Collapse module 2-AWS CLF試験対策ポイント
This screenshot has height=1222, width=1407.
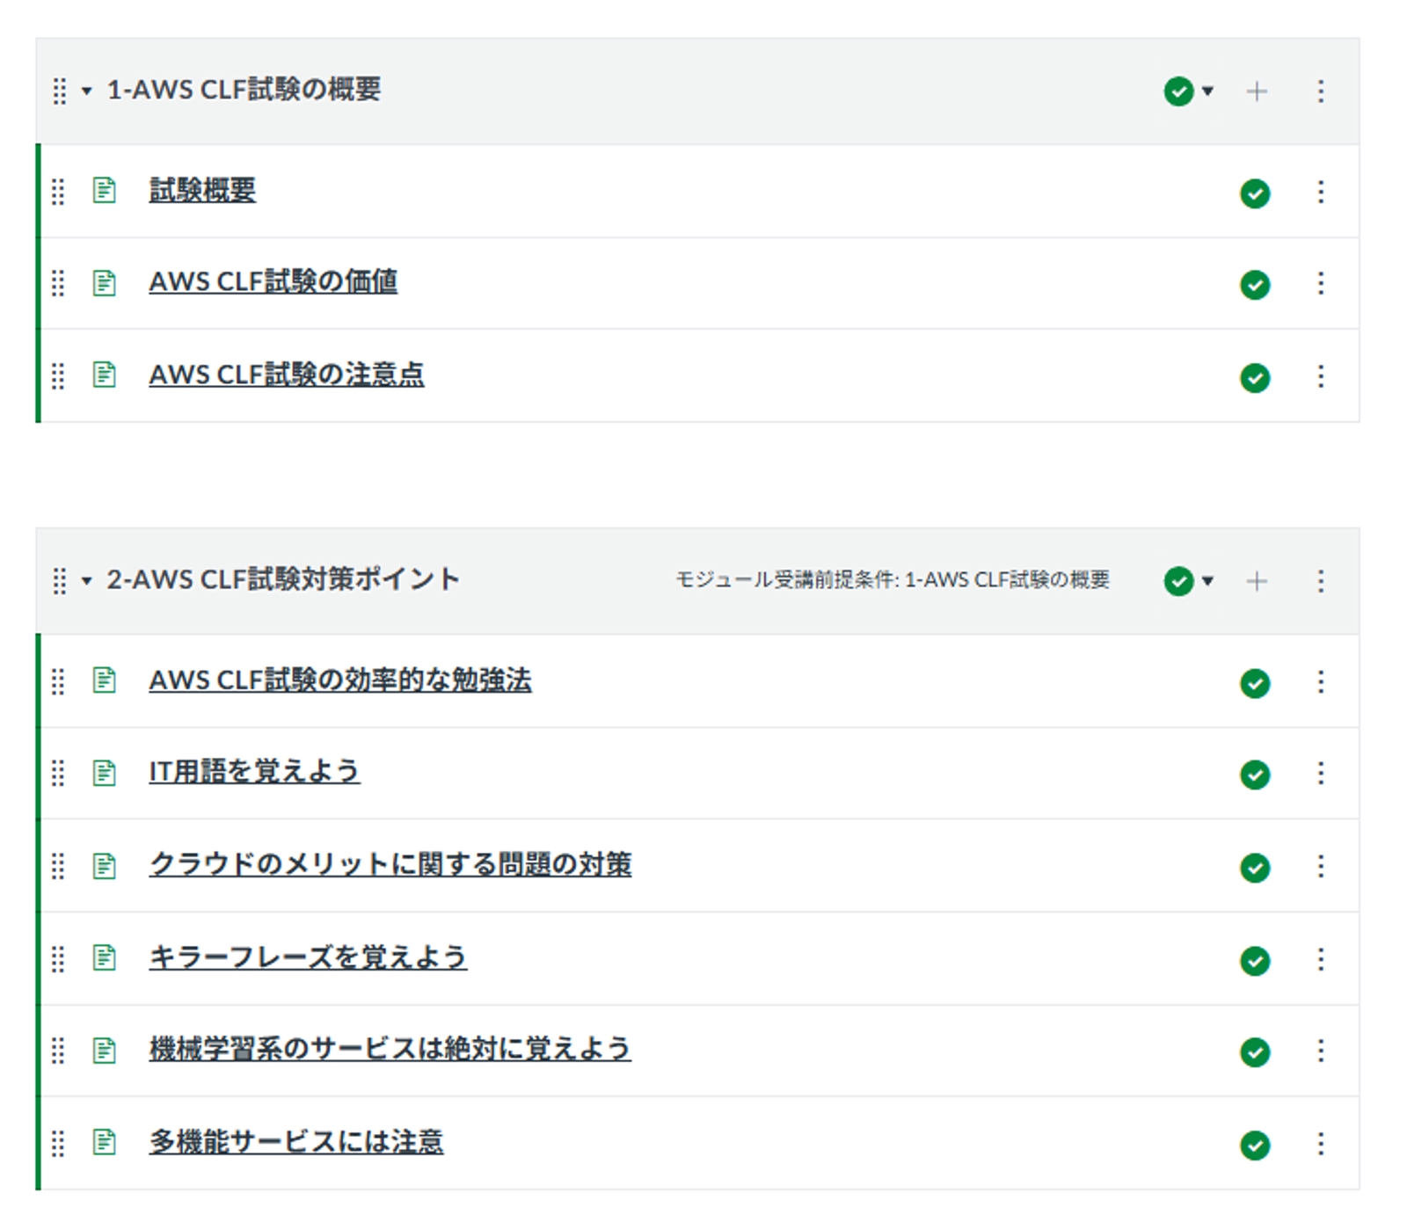85,580
